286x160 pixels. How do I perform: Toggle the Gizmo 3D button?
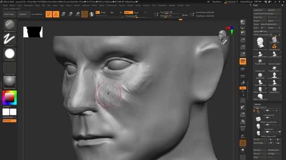(x=84, y=14)
